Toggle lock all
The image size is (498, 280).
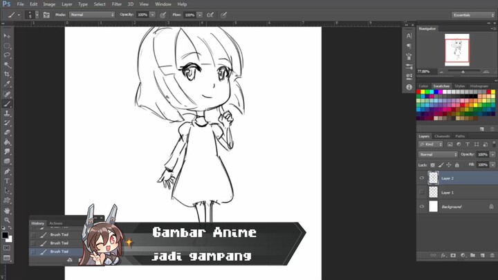pyautogui.click(x=456, y=165)
